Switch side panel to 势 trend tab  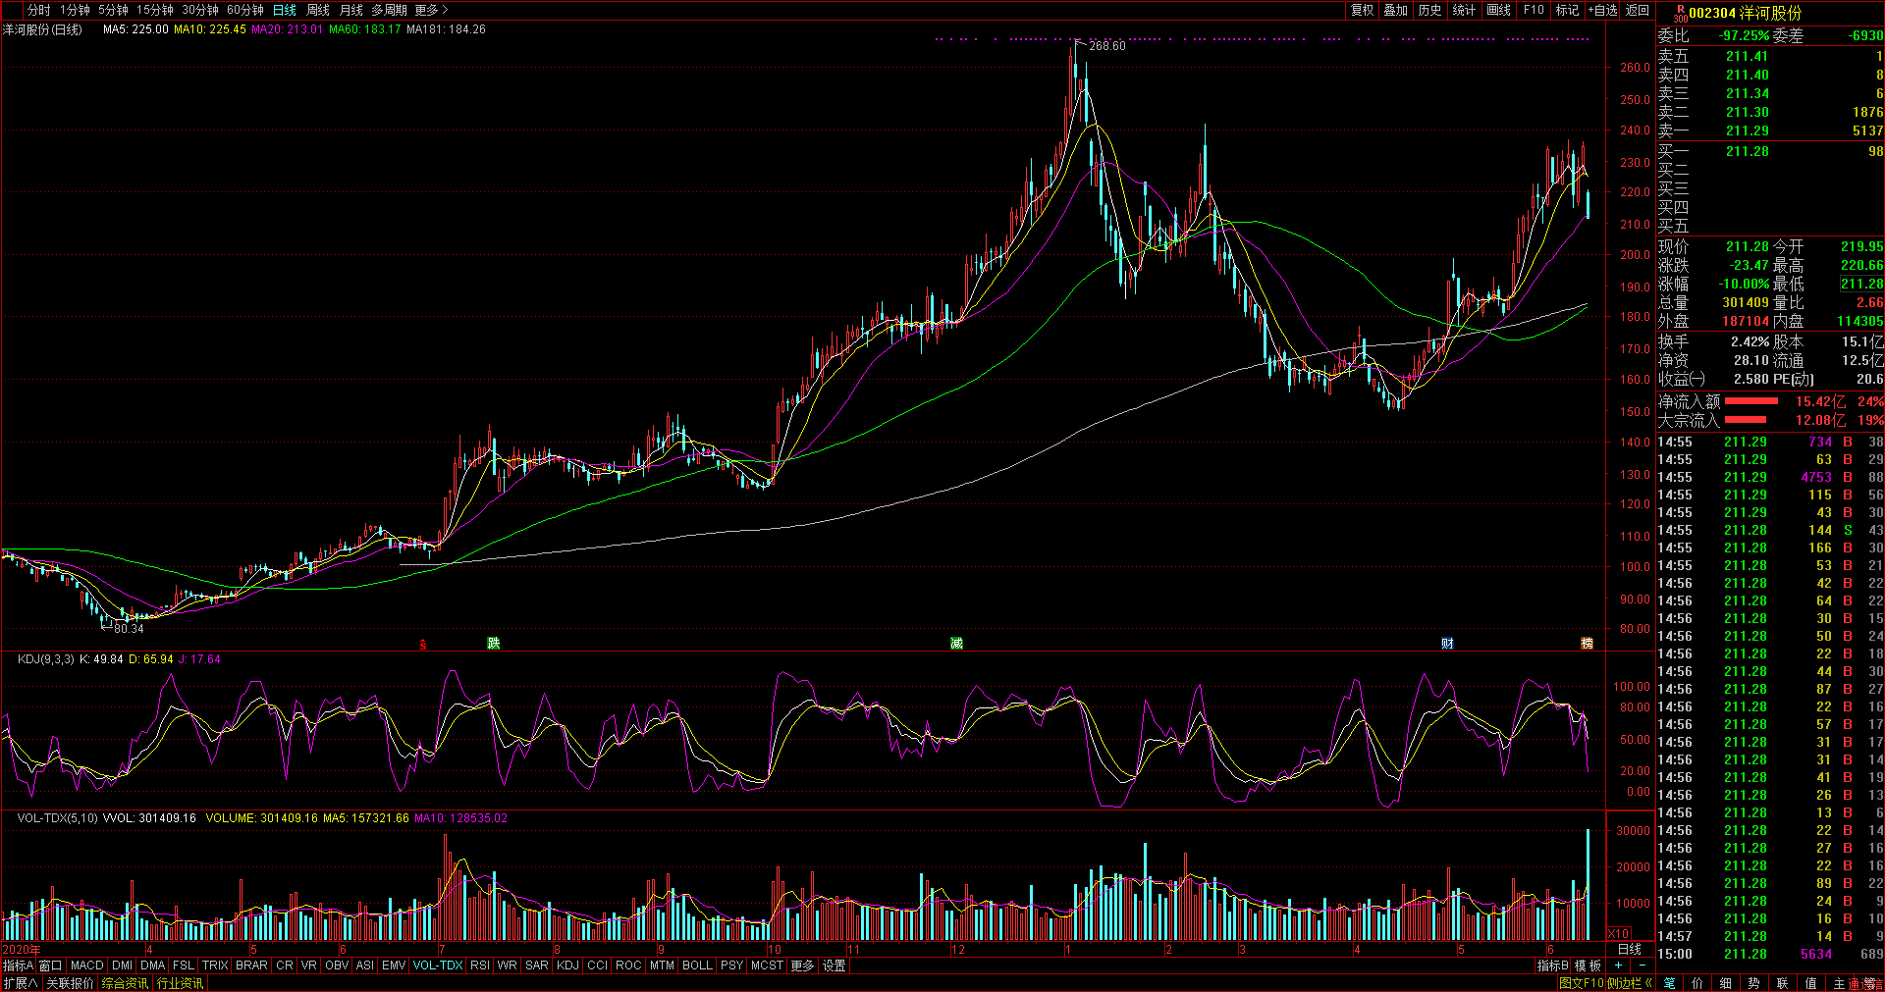(x=1753, y=983)
